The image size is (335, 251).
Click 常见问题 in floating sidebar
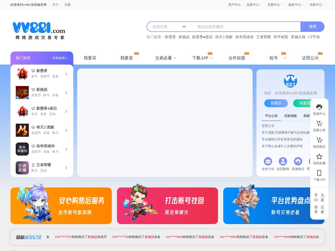click(319, 197)
